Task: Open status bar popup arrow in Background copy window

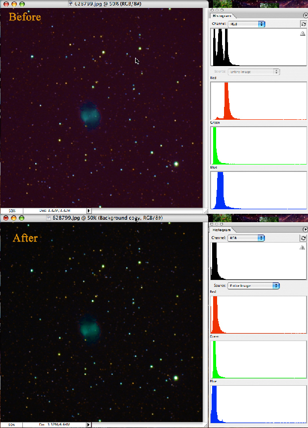Action: pos(88,425)
